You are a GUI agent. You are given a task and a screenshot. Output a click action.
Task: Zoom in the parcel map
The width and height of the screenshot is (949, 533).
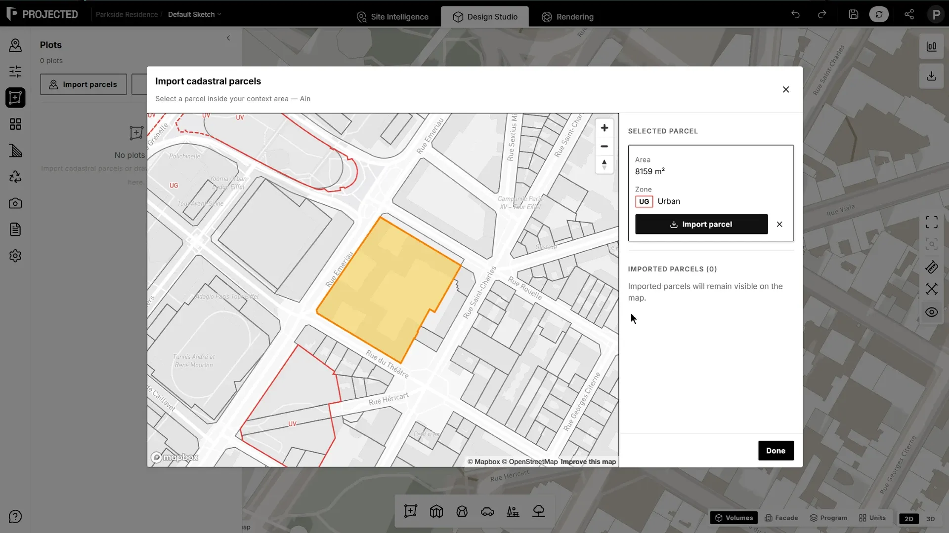pos(604,128)
